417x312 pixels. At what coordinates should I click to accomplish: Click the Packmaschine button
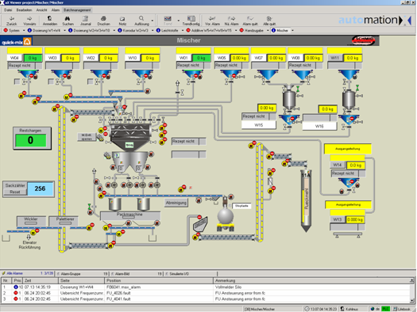[x=130, y=215]
